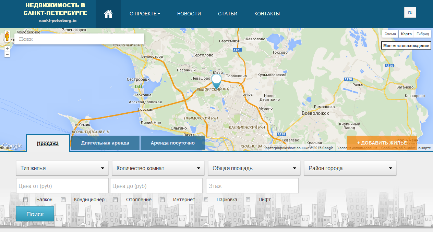Open the ru language selector
433x232 pixels.
click(x=410, y=13)
